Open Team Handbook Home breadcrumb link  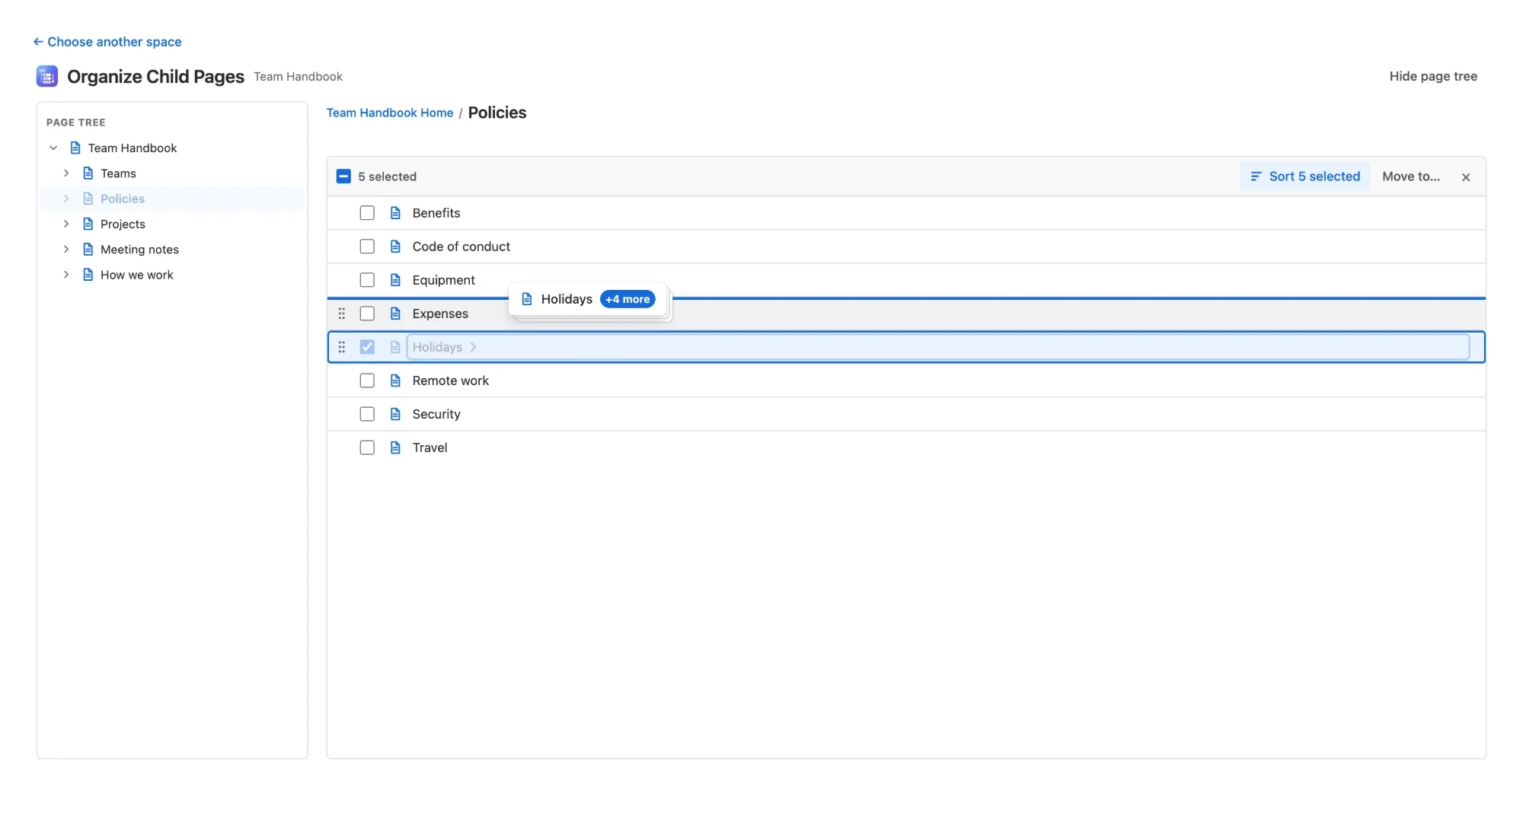pyautogui.click(x=390, y=113)
